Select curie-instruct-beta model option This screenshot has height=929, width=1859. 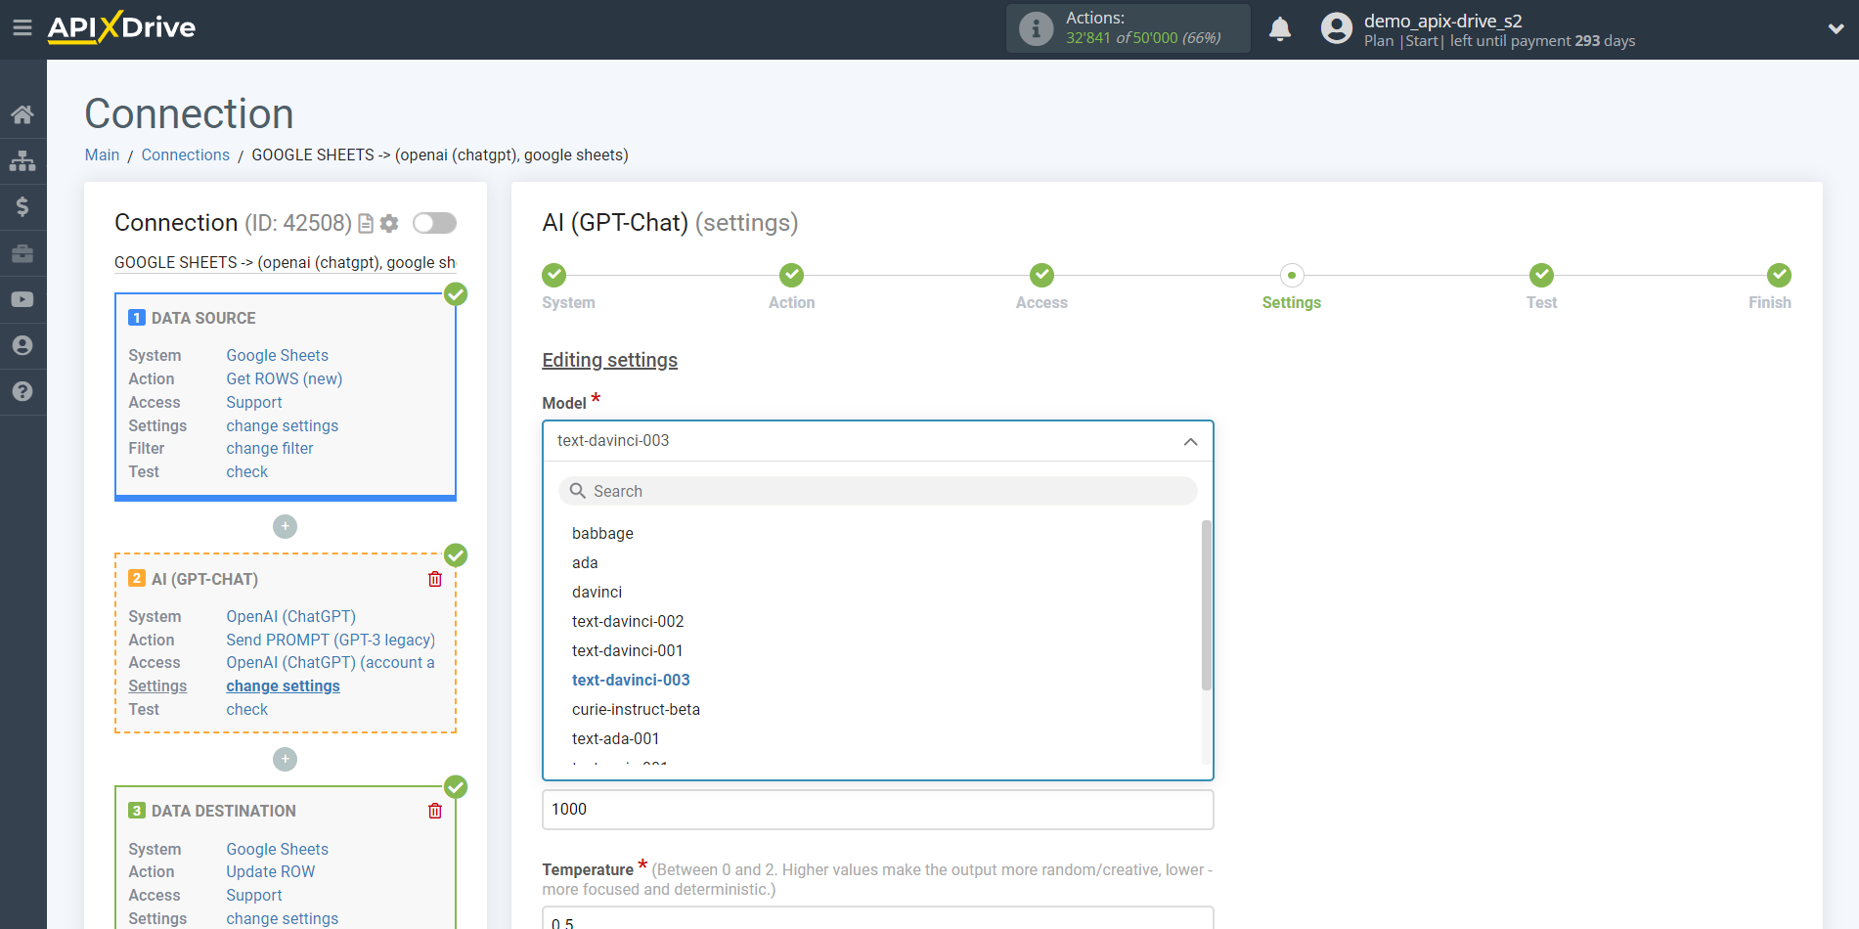(x=636, y=709)
